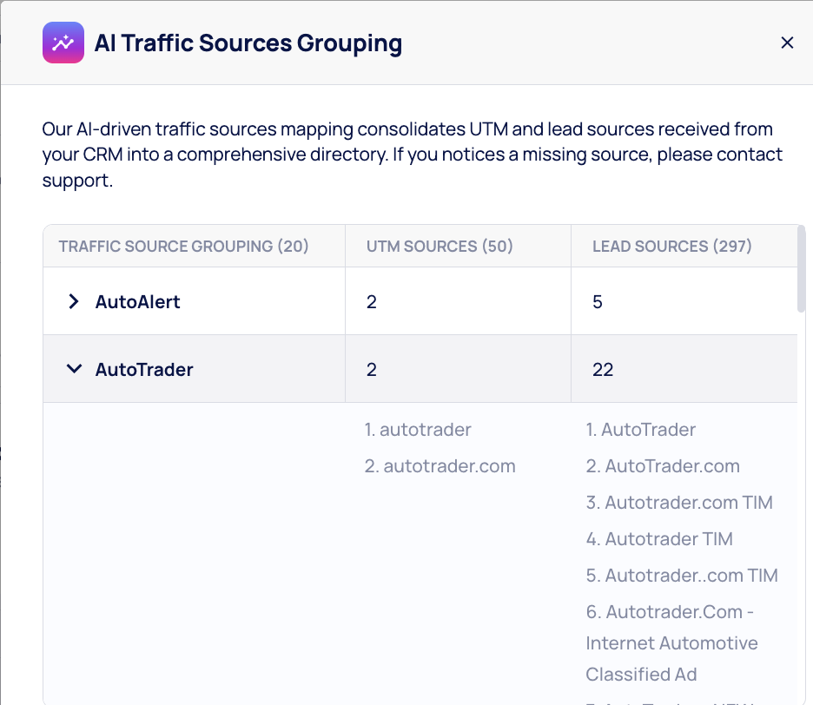The image size is (813, 705).
Task: Click the UTM Sources (50) column header
Action: pyautogui.click(x=440, y=246)
